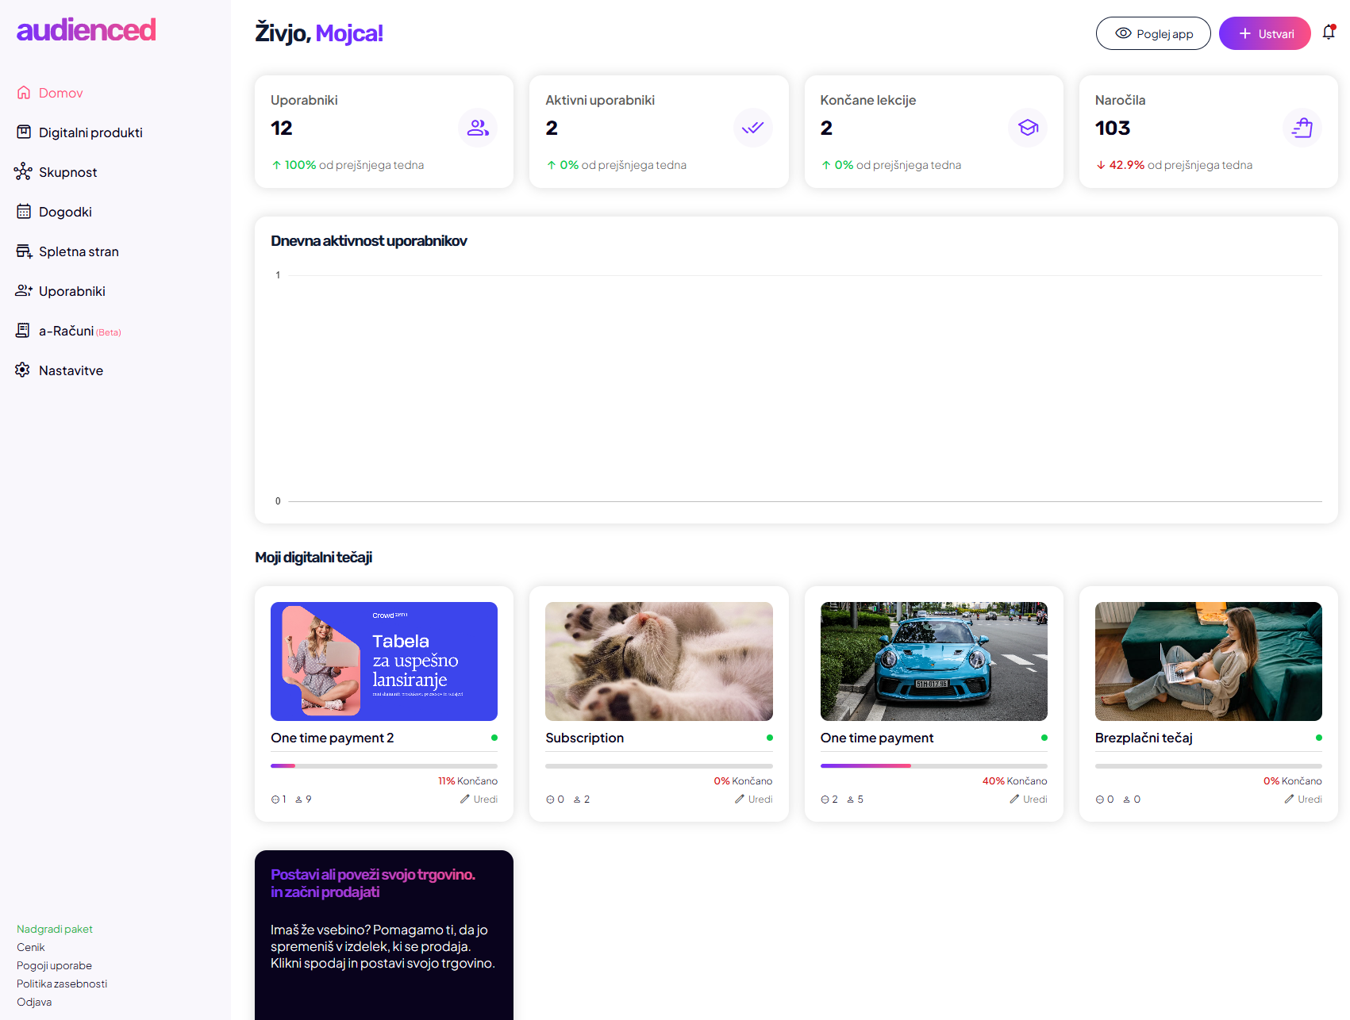Click the Uporabniki people icon in stats card
The image size is (1350, 1020).
(478, 128)
